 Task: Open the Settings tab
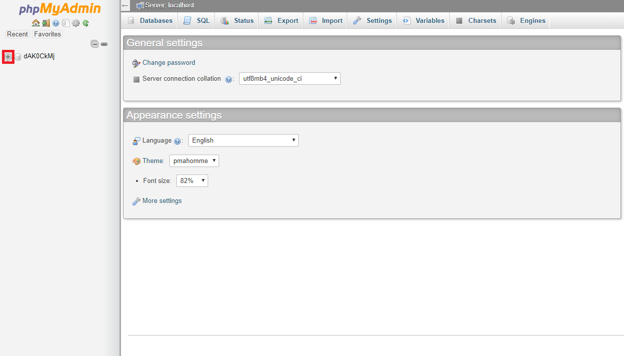point(372,21)
